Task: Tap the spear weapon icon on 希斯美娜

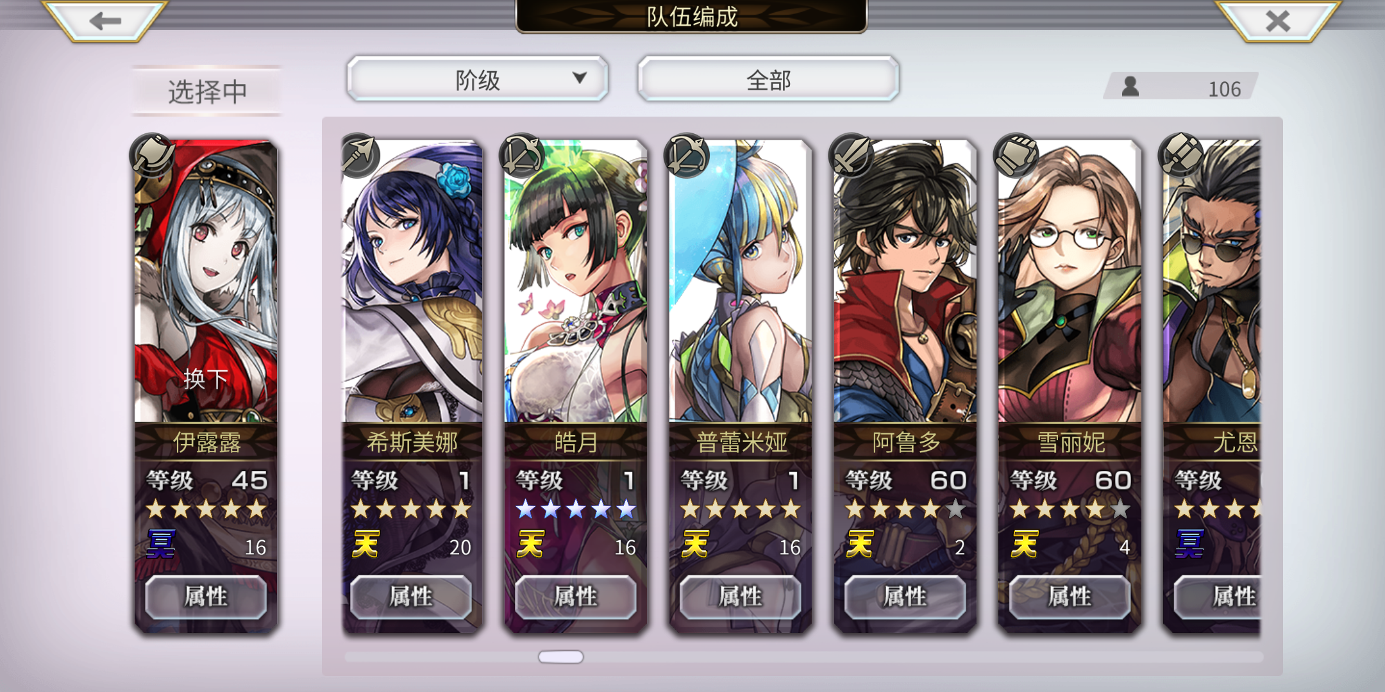Action: tap(358, 155)
